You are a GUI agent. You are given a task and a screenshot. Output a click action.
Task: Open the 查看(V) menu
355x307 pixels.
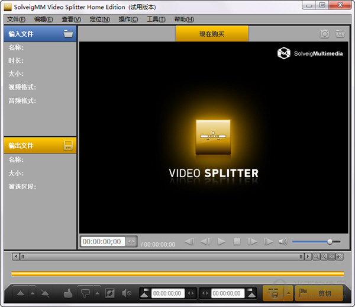coord(72,20)
